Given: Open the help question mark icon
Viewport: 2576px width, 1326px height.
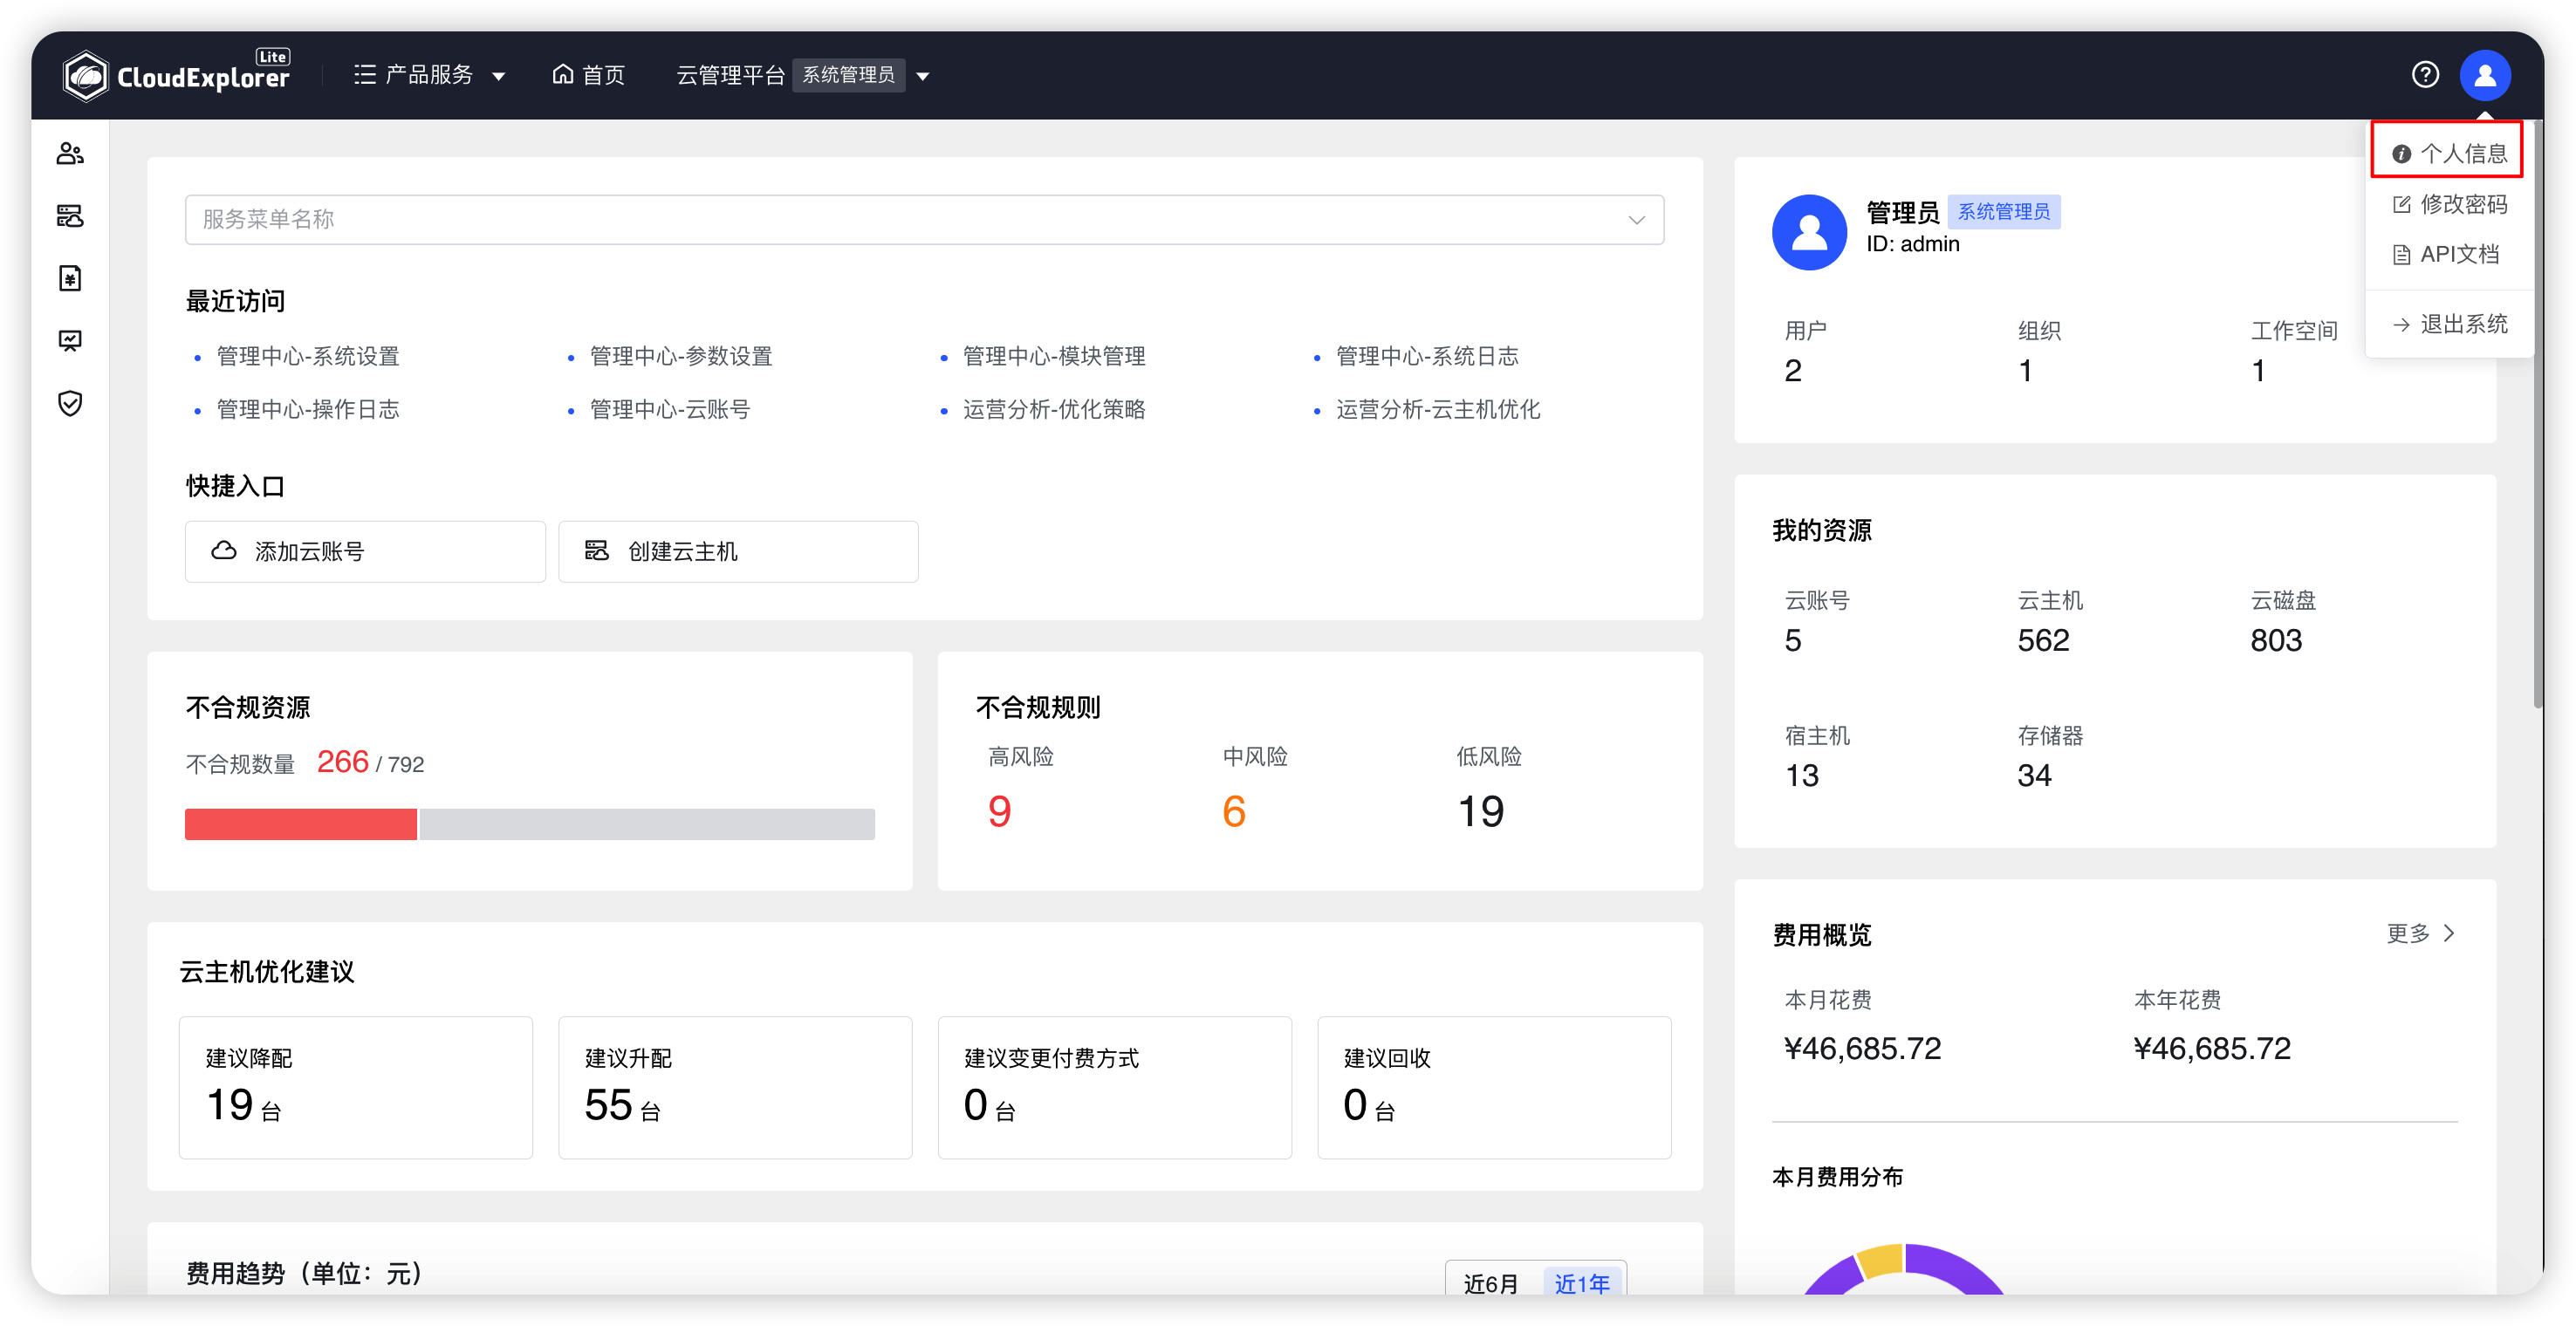Looking at the screenshot, I should pyautogui.click(x=2425, y=75).
